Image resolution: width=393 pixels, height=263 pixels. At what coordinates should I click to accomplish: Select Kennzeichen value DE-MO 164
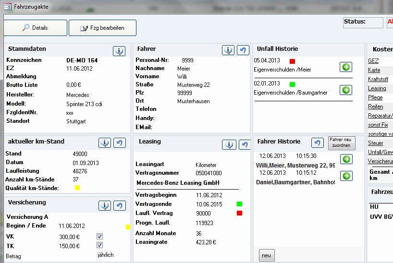point(82,60)
